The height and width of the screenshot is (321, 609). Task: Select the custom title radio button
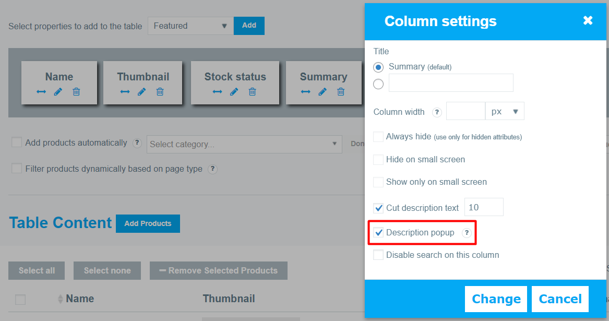pos(378,84)
